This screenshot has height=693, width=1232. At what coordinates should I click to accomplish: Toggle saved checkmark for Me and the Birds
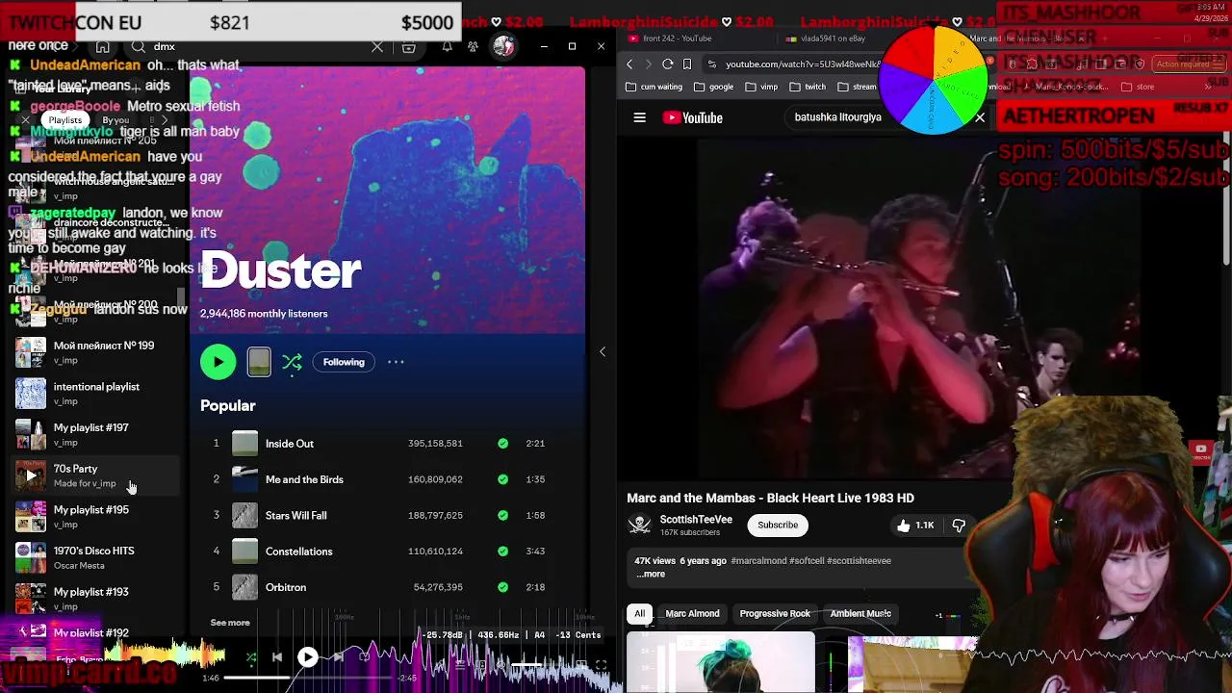coord(502,479)
